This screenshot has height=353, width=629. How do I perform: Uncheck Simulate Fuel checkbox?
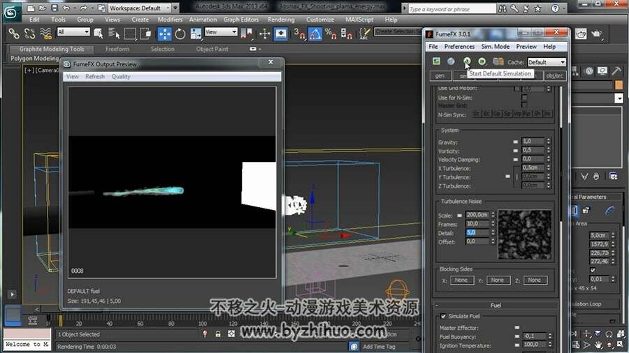click(x=443, y=316)
